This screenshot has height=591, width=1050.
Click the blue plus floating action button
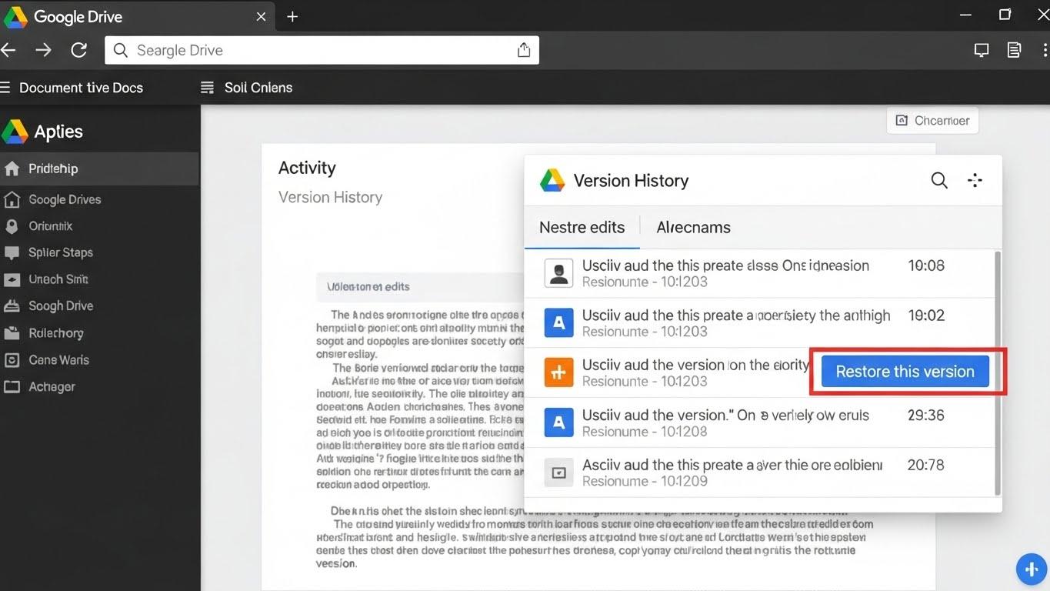[1031, 569]
